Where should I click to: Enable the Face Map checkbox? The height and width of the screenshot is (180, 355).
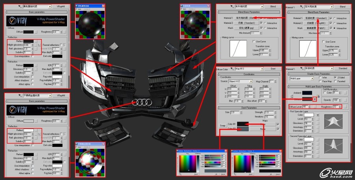coord(319,81)
